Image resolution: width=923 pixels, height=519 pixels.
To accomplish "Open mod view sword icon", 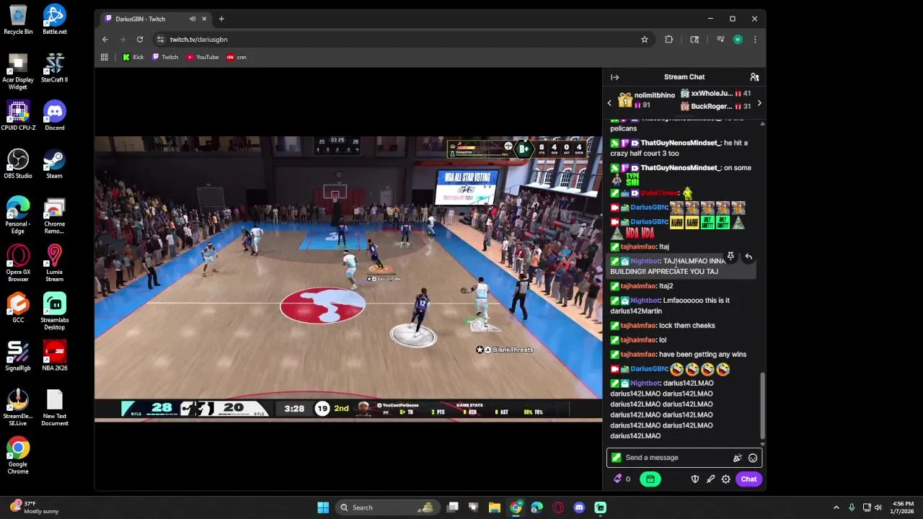I will click(710, 479).
